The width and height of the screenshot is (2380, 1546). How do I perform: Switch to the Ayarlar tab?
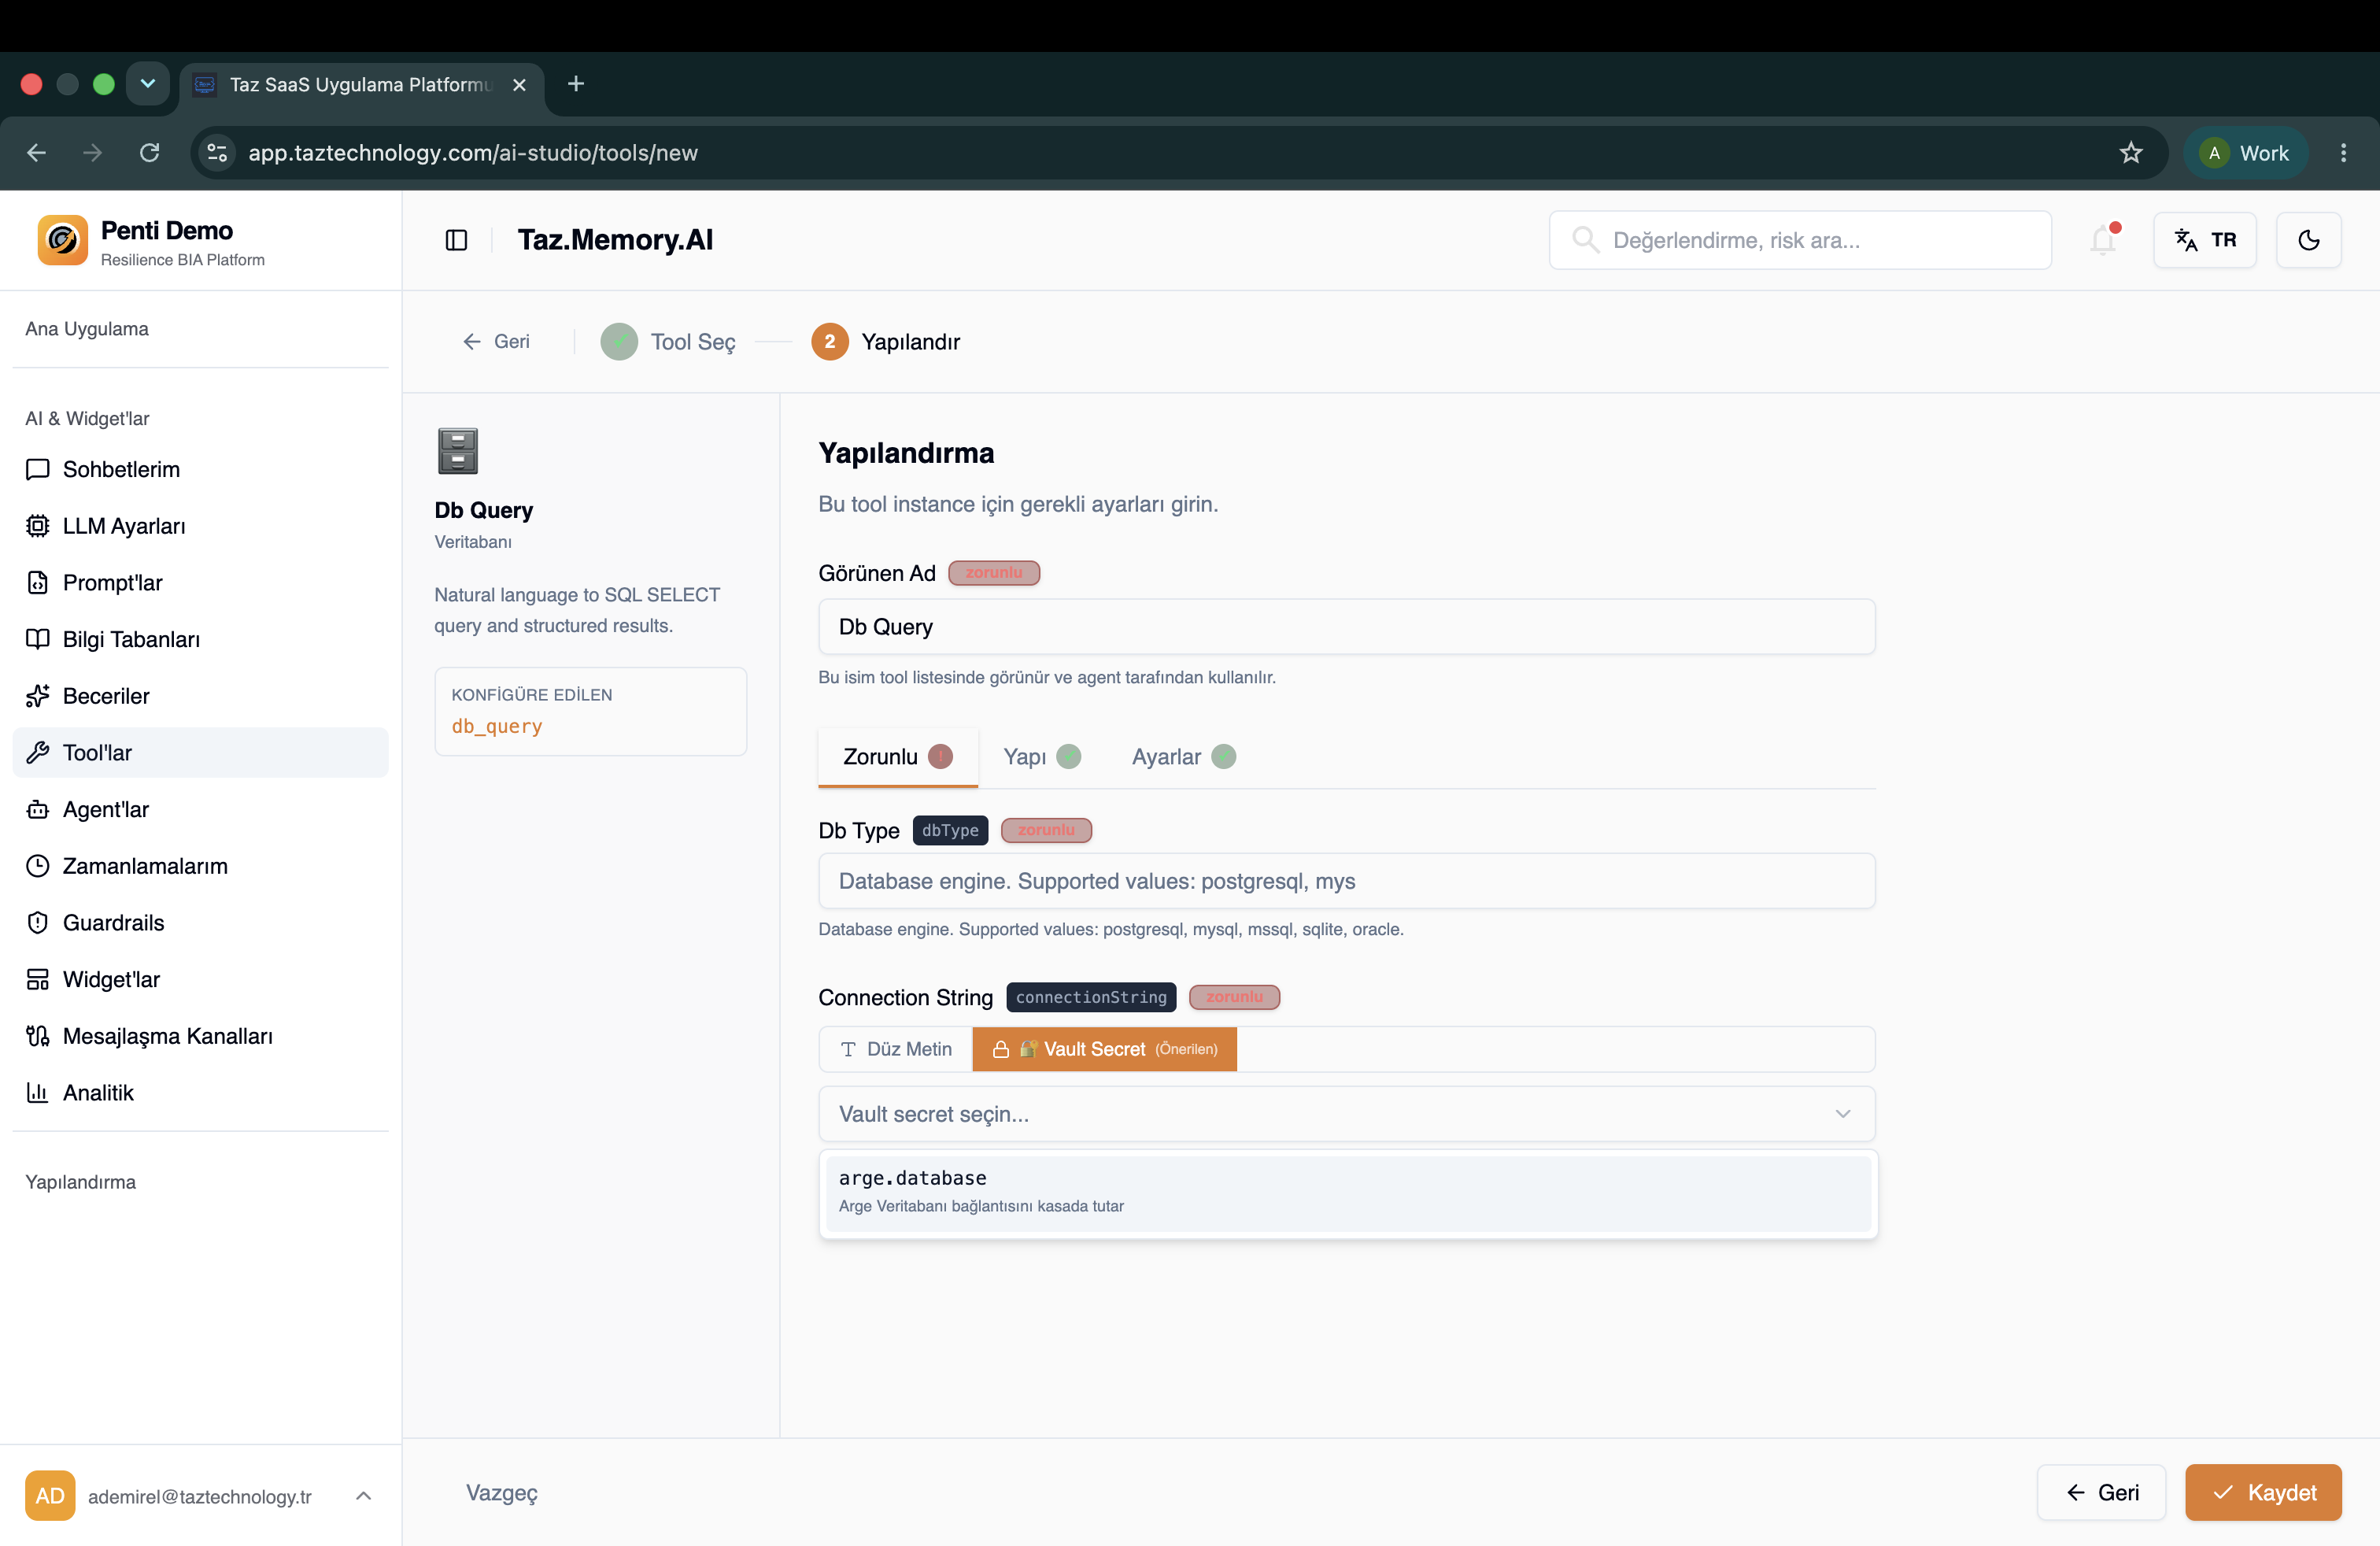point(1183,757)
